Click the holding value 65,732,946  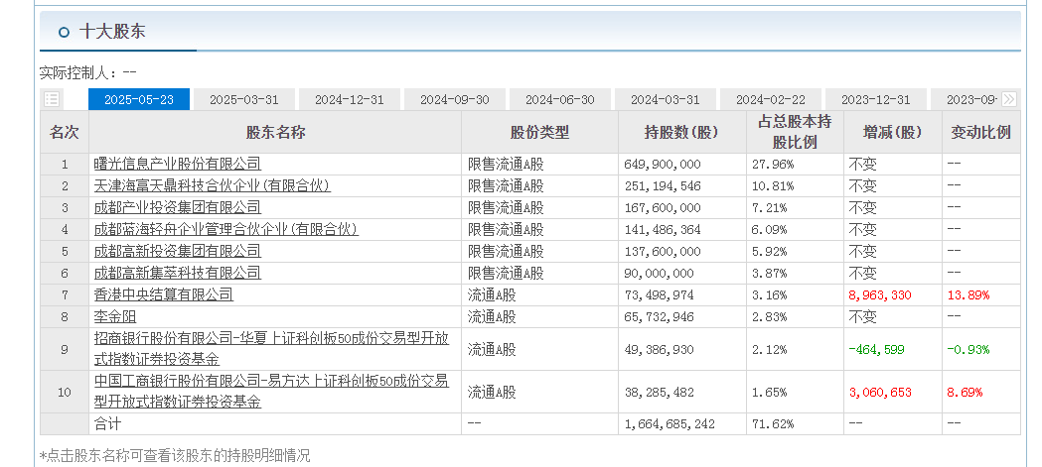[660, 316]
